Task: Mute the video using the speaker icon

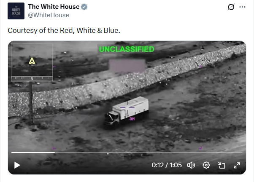Action: click(x=191, y=165)
